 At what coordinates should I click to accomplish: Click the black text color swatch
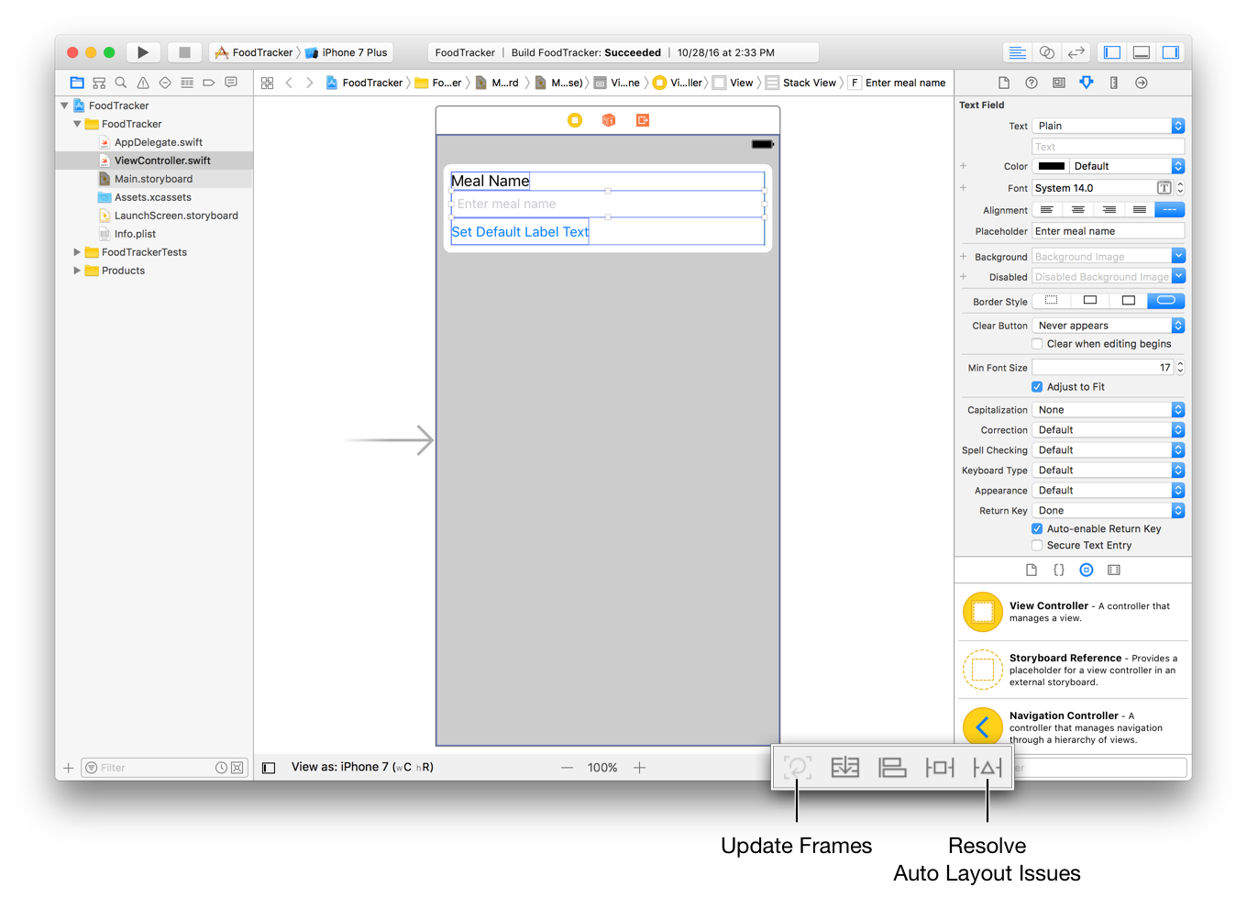click(x=1052, y=166)
